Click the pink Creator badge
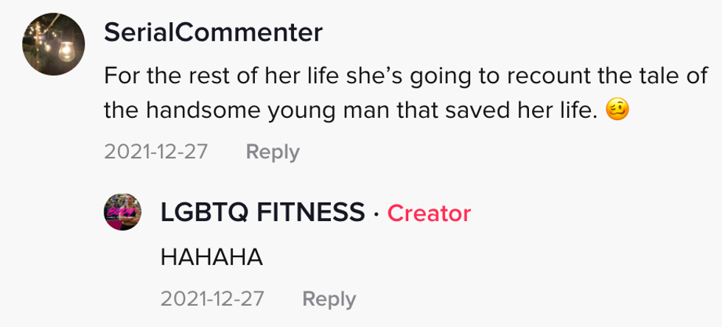This screenshot has width=722, height=327. pyautogui.click(x=429, y=213)
